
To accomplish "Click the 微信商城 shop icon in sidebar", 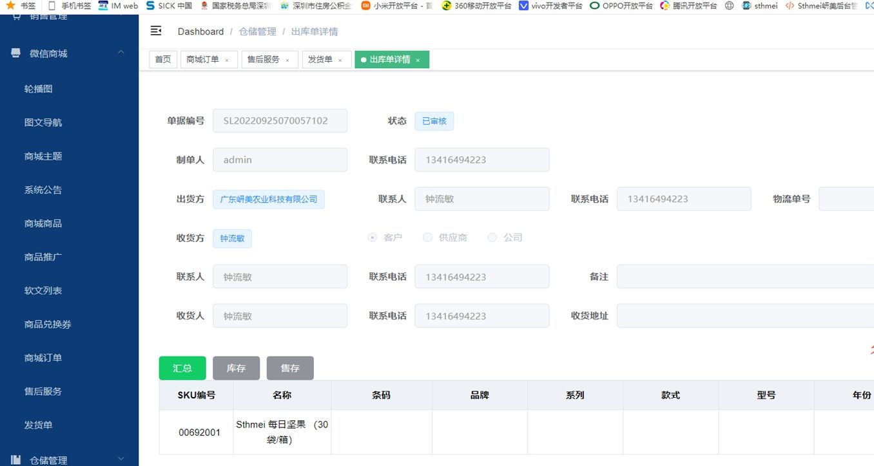I will coord(16,53).
